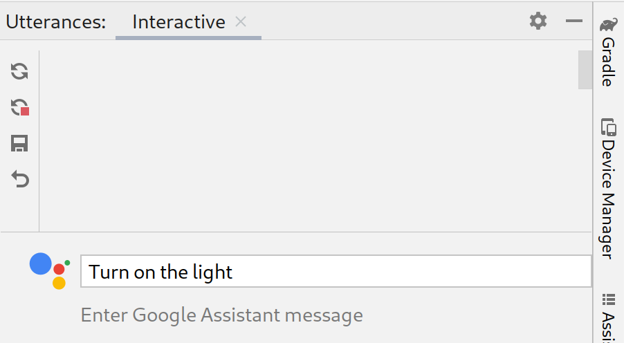The height and width of the screenshot is (343, 624).
Task: Click the rerun utterances refresh icon
Action: [19, 71]
